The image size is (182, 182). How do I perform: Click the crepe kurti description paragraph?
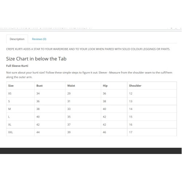coord(88,49)
